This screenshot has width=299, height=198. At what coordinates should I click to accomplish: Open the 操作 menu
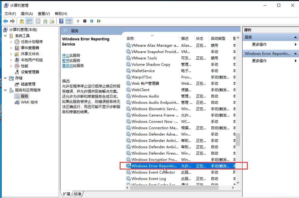click(27, 13)
